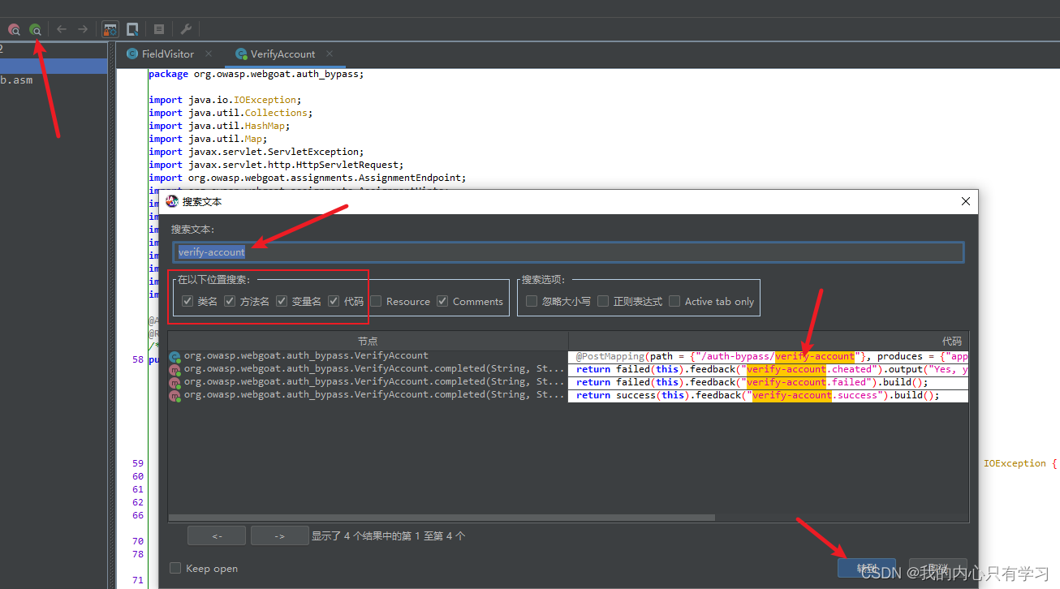This screenshot has height=589, width=1060.
Task: Click the import java.io.IOException line
Action: pyautogui.click(x=225, y=100)
